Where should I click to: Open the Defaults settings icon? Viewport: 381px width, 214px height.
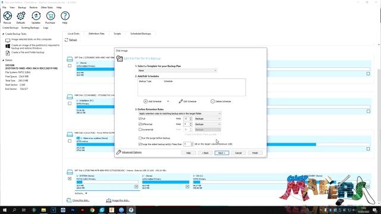(x=21, y=16)
